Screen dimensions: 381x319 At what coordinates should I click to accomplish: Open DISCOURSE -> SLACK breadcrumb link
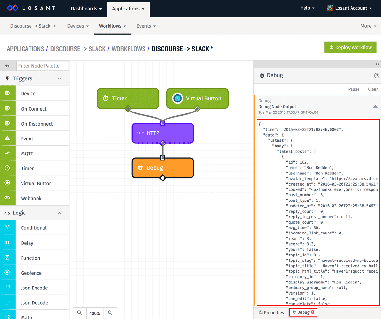pyautogui.click(x=78, y=49)
